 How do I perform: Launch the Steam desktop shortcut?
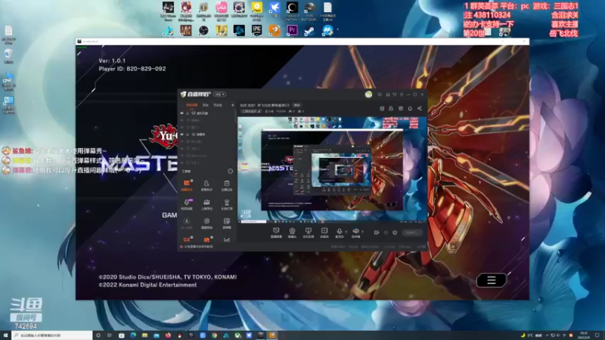tap(309, 30)
